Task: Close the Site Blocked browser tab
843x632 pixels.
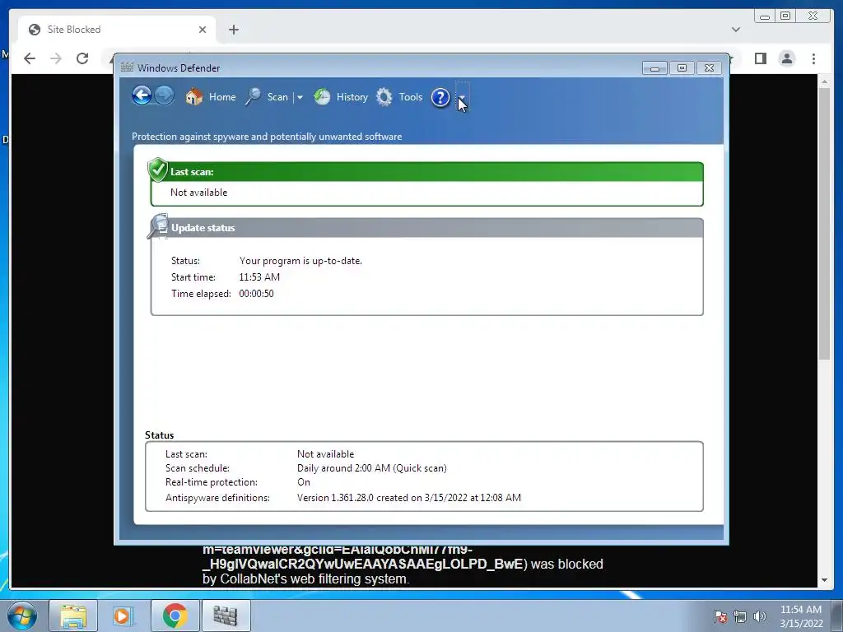Action: point(203,30)
